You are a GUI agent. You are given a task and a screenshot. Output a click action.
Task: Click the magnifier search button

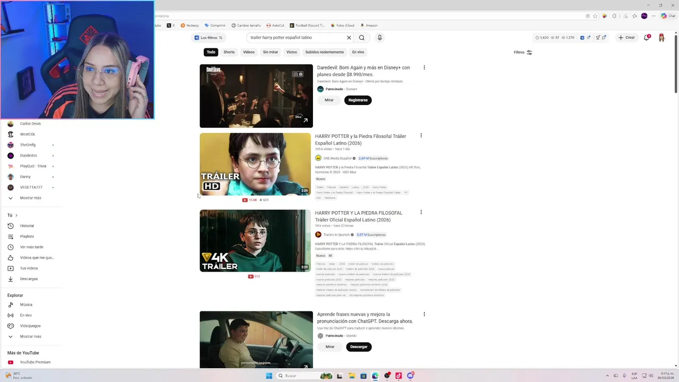point(362,38)
